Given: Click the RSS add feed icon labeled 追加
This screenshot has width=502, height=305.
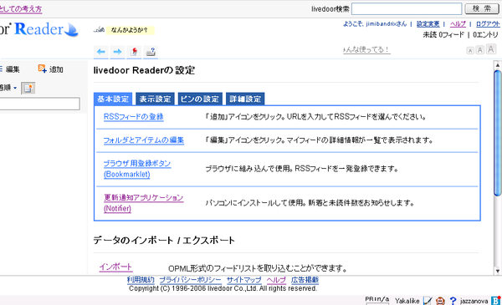Looking at the screenshot, I should coord(50,69).
